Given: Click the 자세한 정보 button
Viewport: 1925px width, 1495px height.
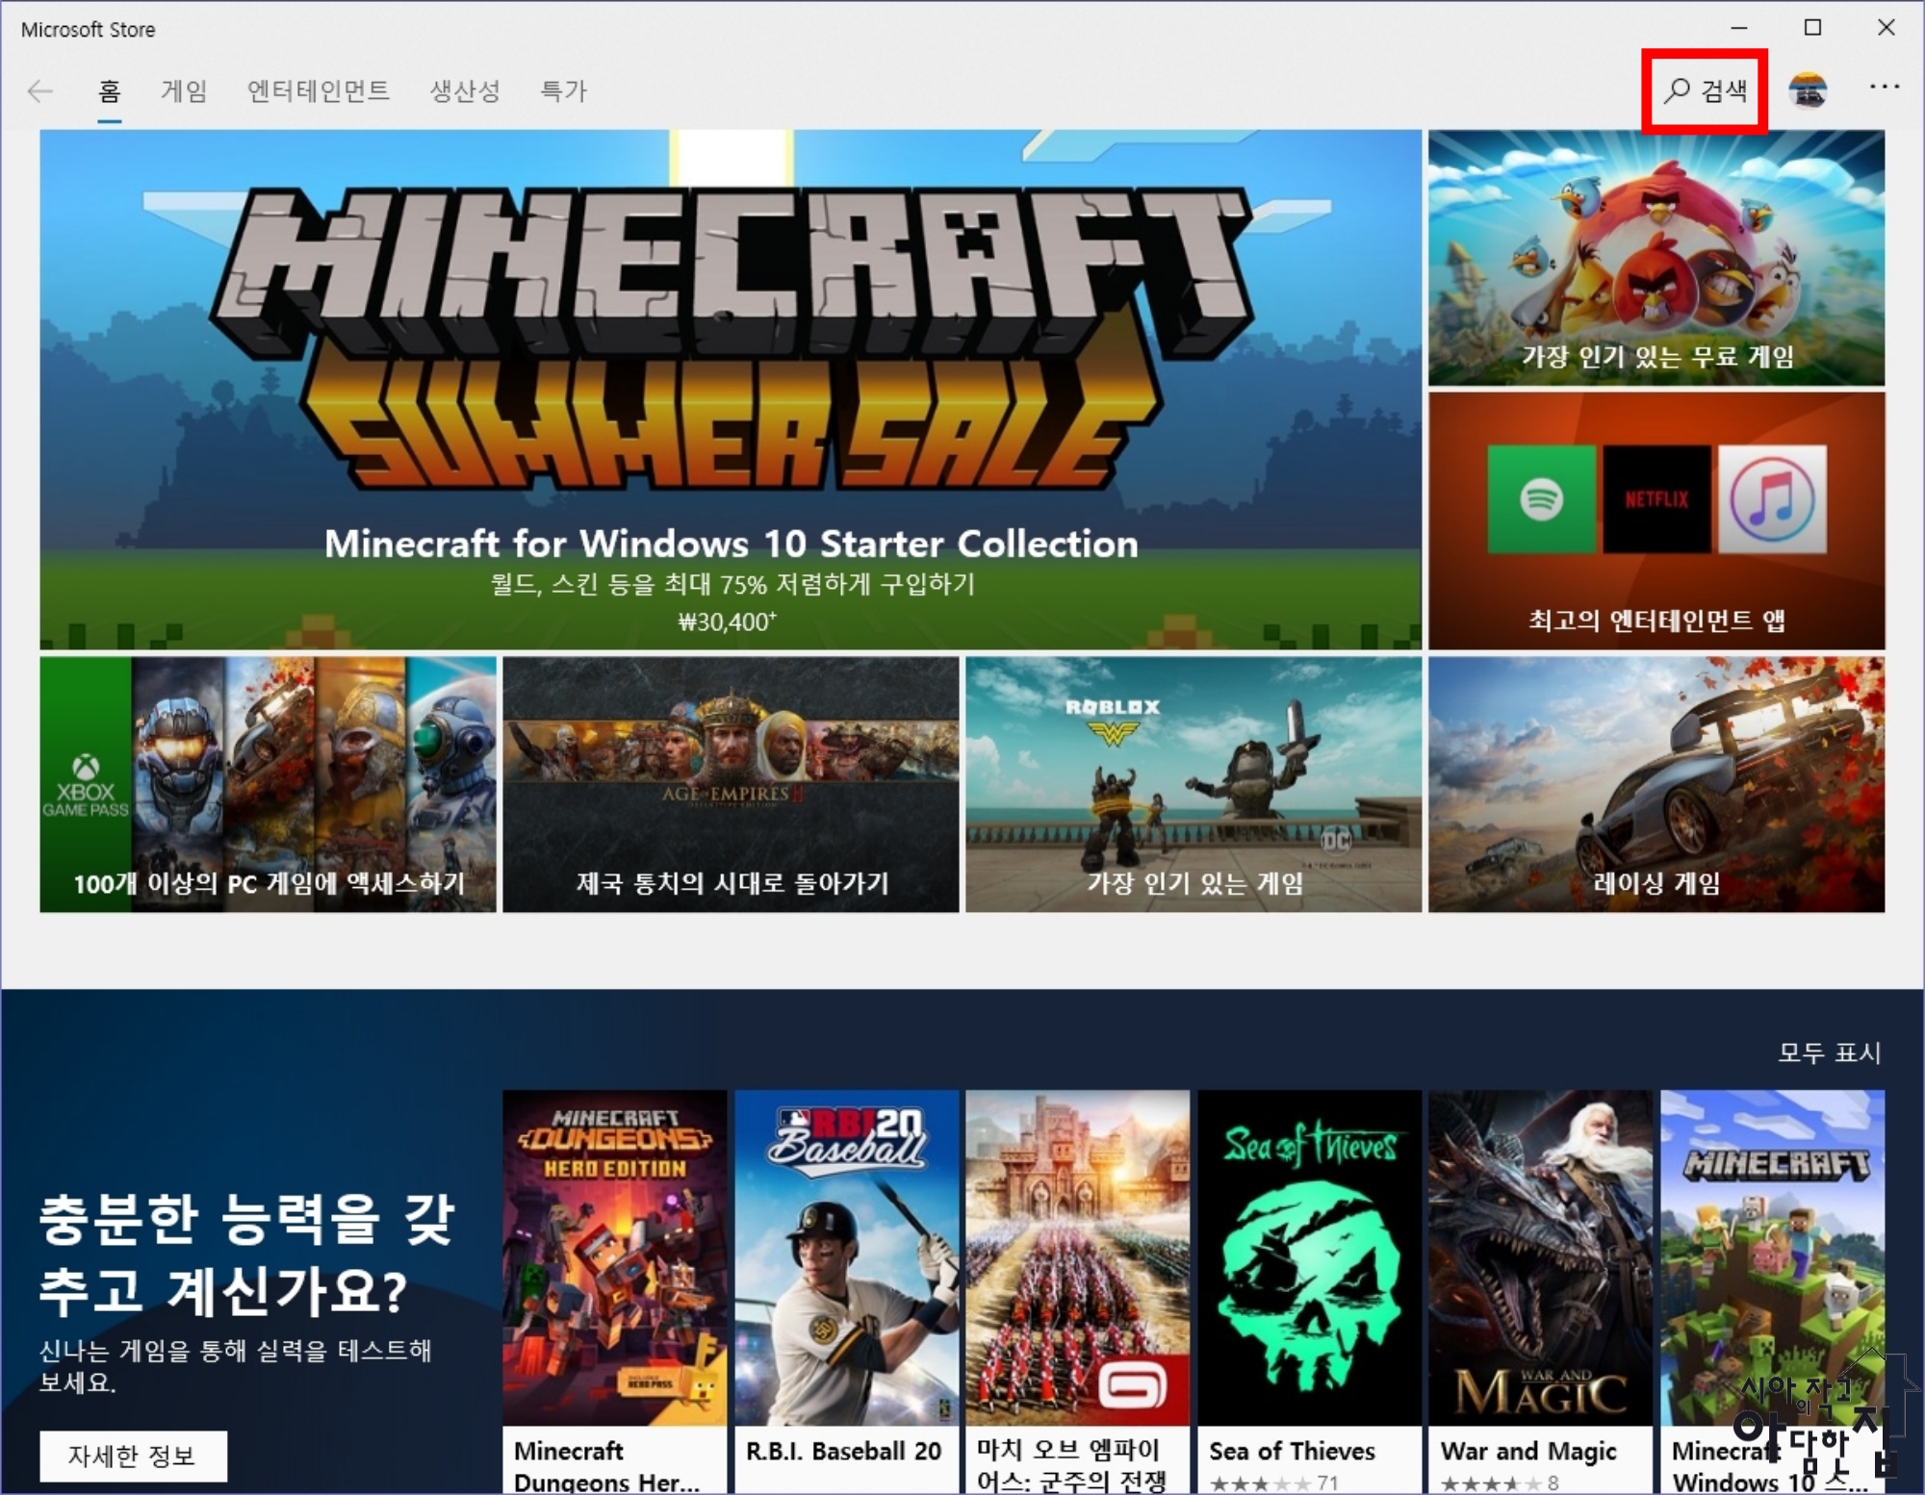Looking at the screenshot, I should point(133,1456).
